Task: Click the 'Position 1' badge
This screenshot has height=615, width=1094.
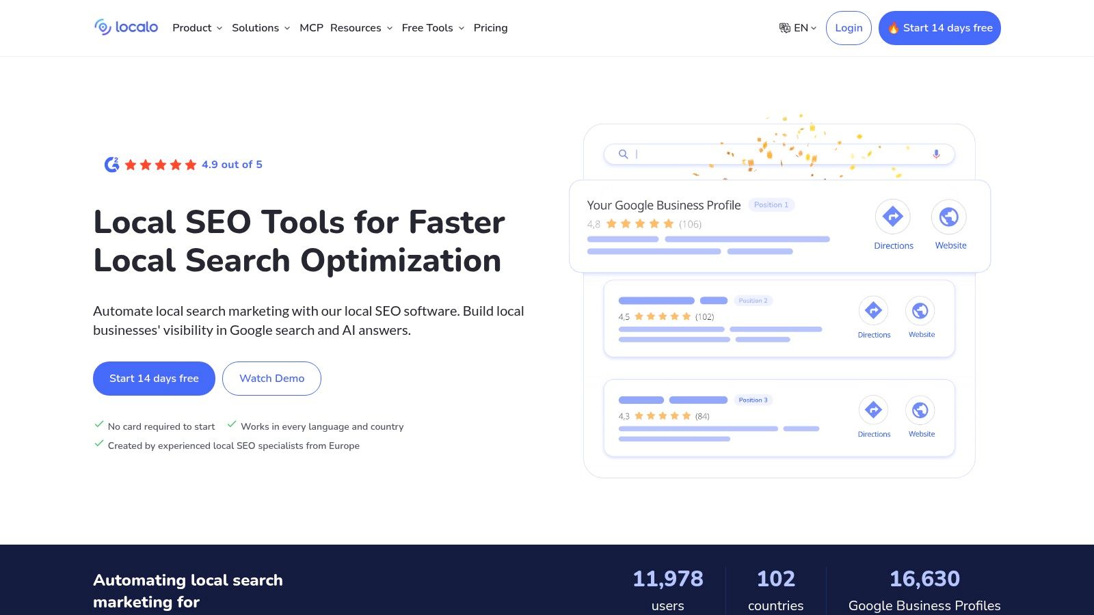Action: pos(771,205)
